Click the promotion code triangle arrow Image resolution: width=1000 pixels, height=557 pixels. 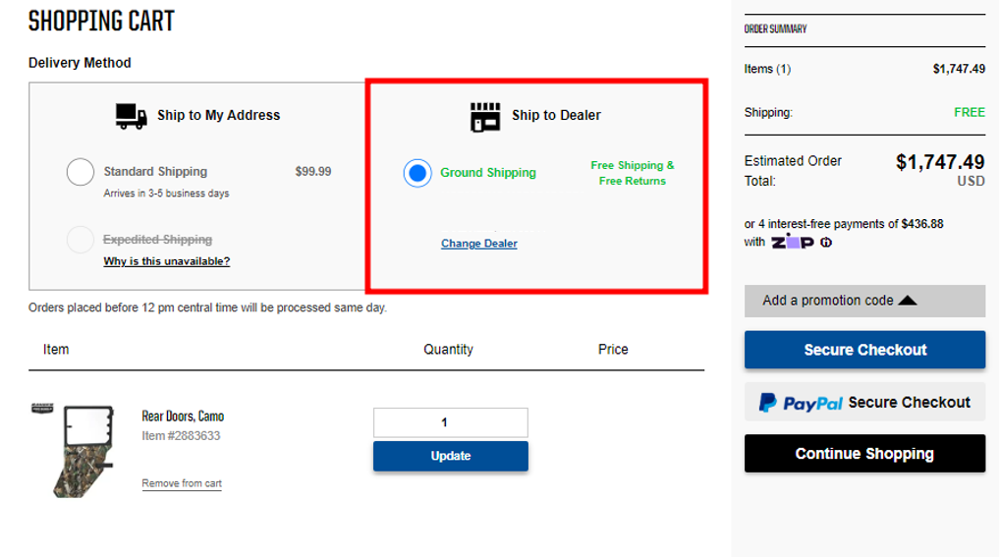(907, 301)
